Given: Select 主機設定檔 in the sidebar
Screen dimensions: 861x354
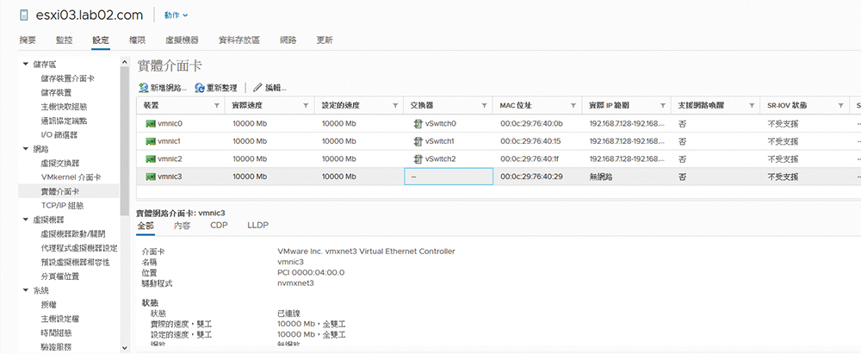Looking at the screenshot, I should point(60,319).
